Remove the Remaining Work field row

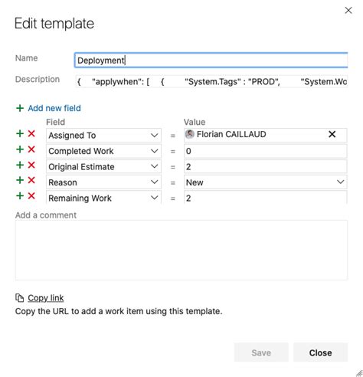pyautogui.click(x=31, y=196)
